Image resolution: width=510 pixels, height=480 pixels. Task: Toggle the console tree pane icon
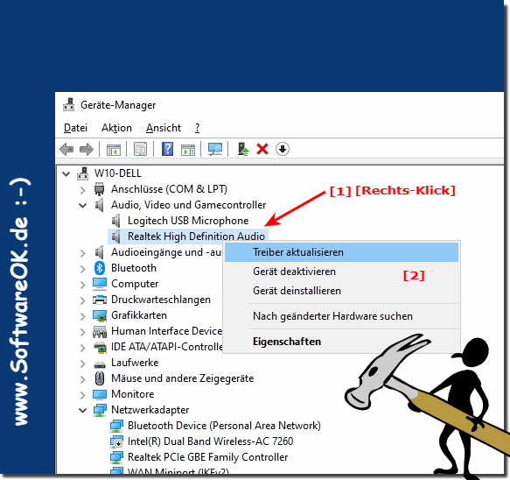pos(114,150)
